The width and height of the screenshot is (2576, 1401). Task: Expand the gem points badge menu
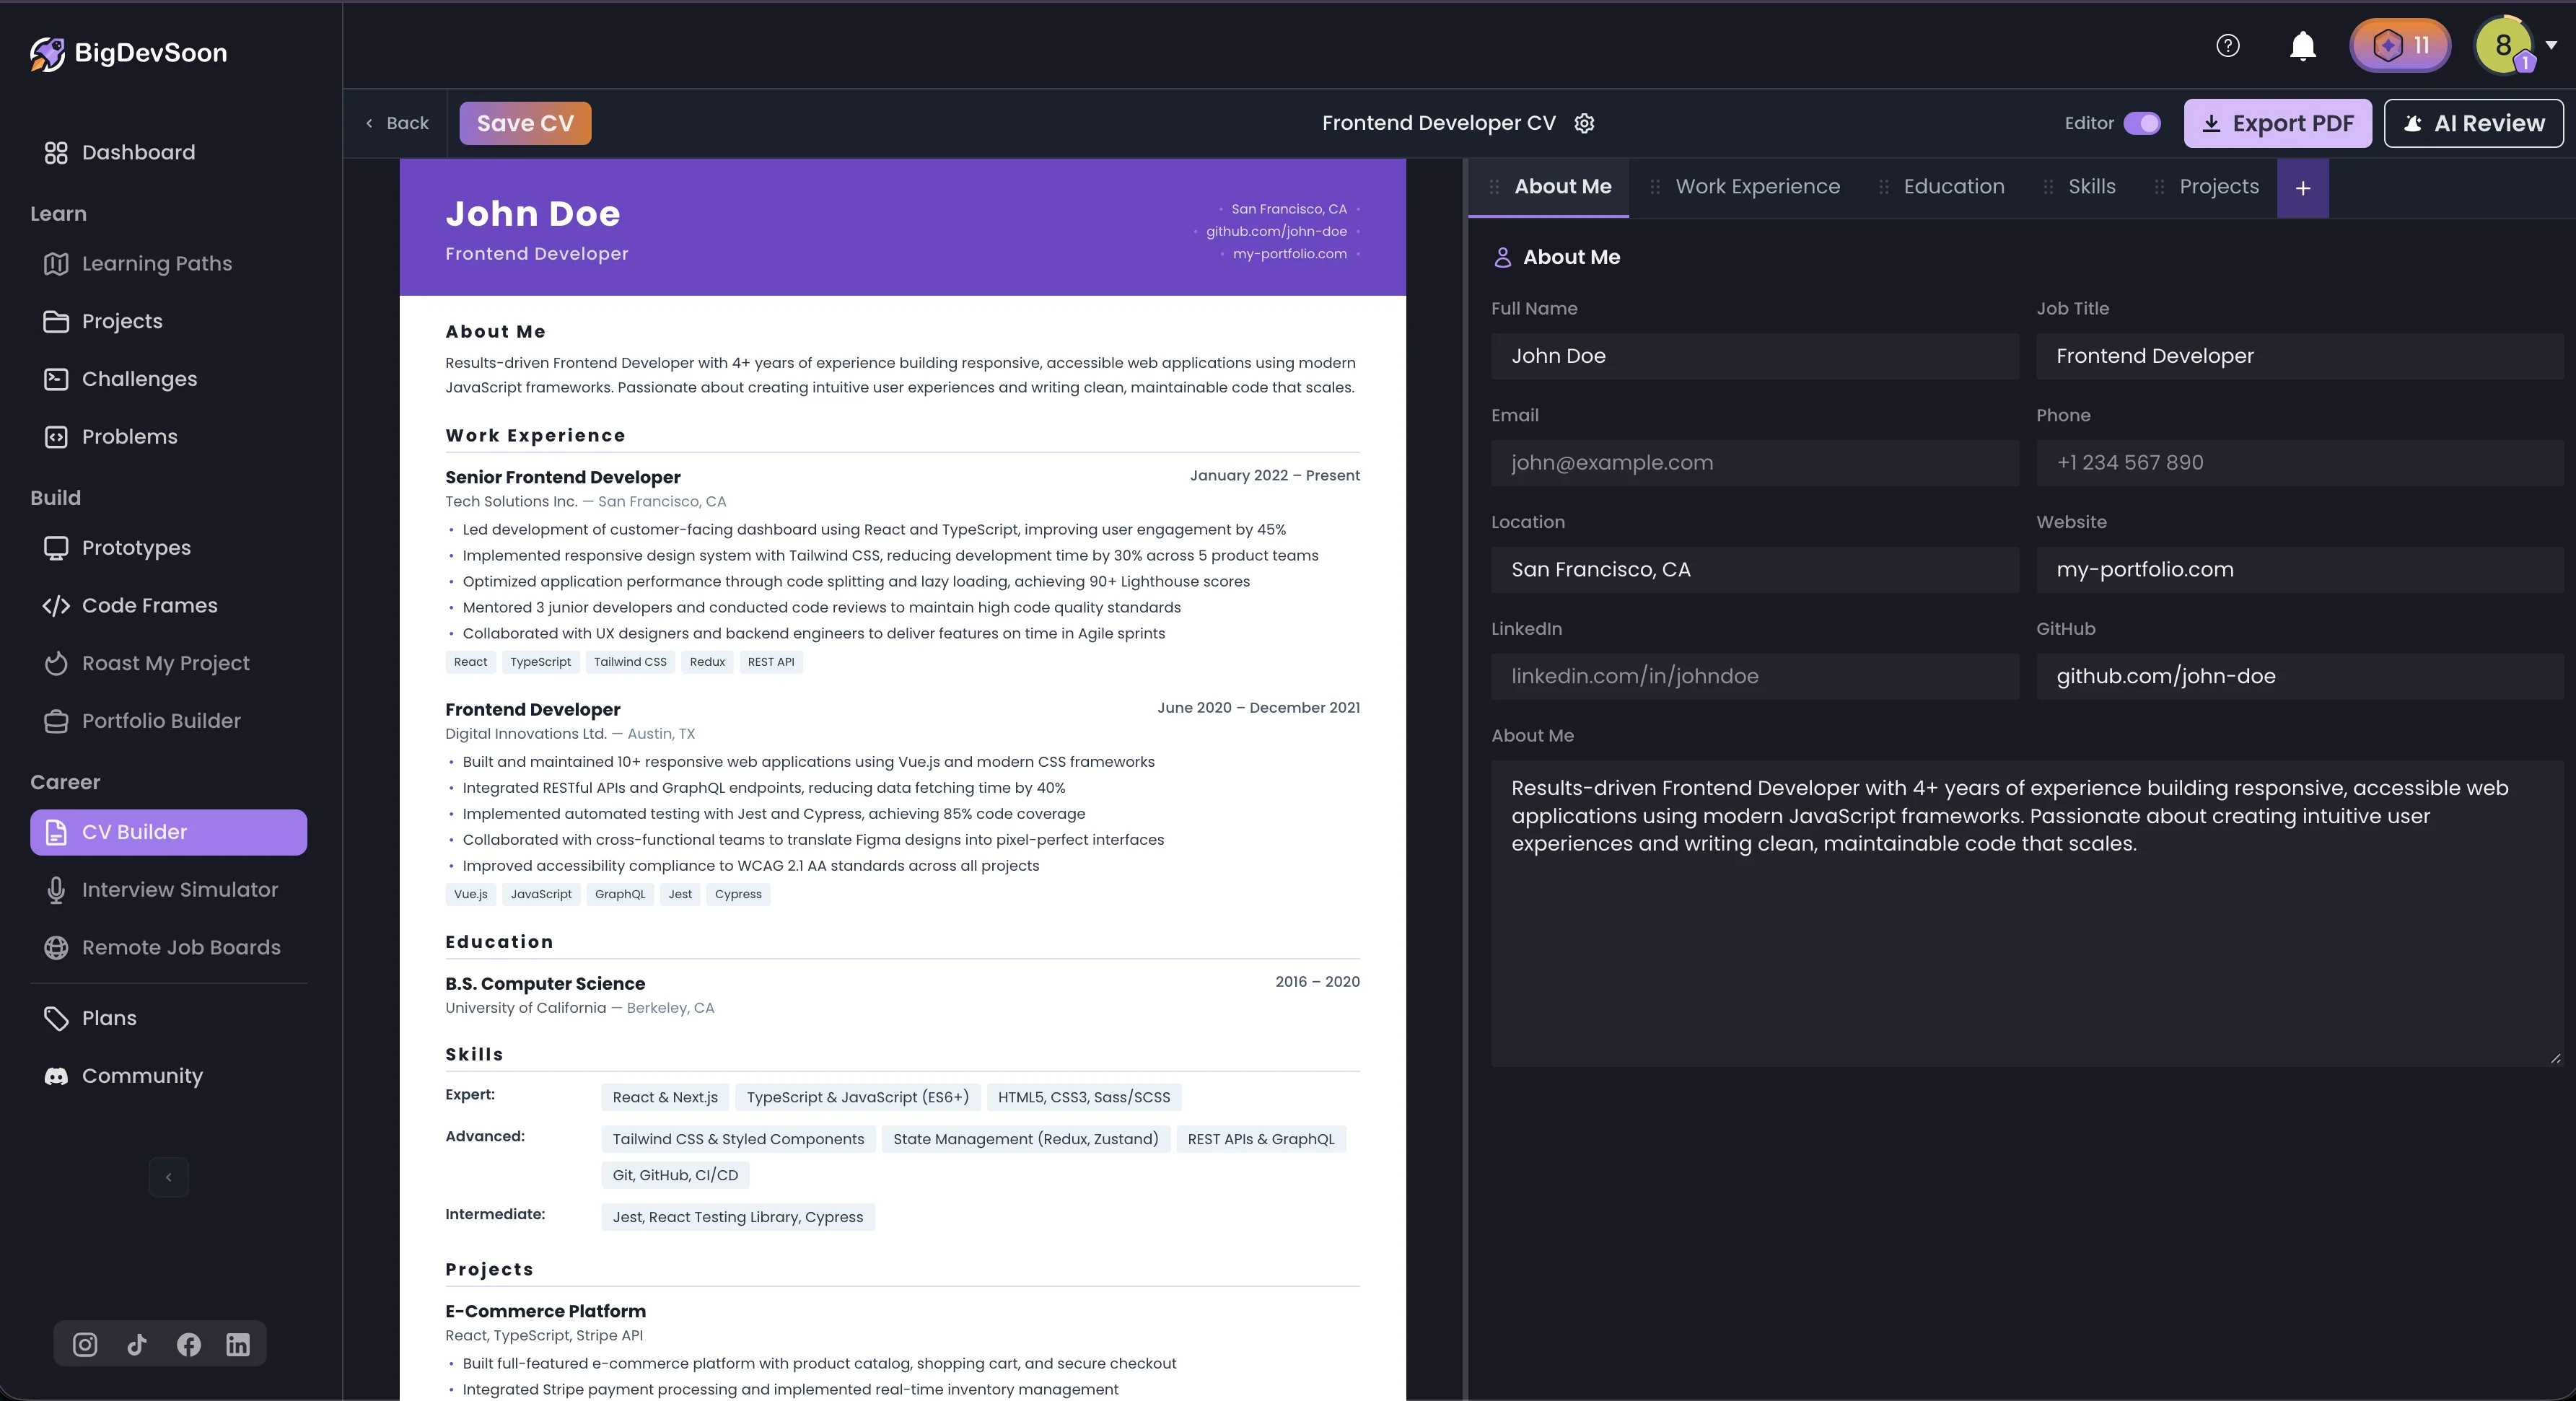(2399, 45)
